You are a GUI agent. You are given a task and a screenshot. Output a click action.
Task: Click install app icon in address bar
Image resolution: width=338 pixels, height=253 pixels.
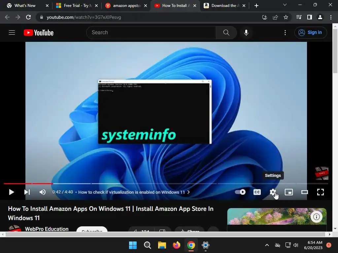click(264, 17)
